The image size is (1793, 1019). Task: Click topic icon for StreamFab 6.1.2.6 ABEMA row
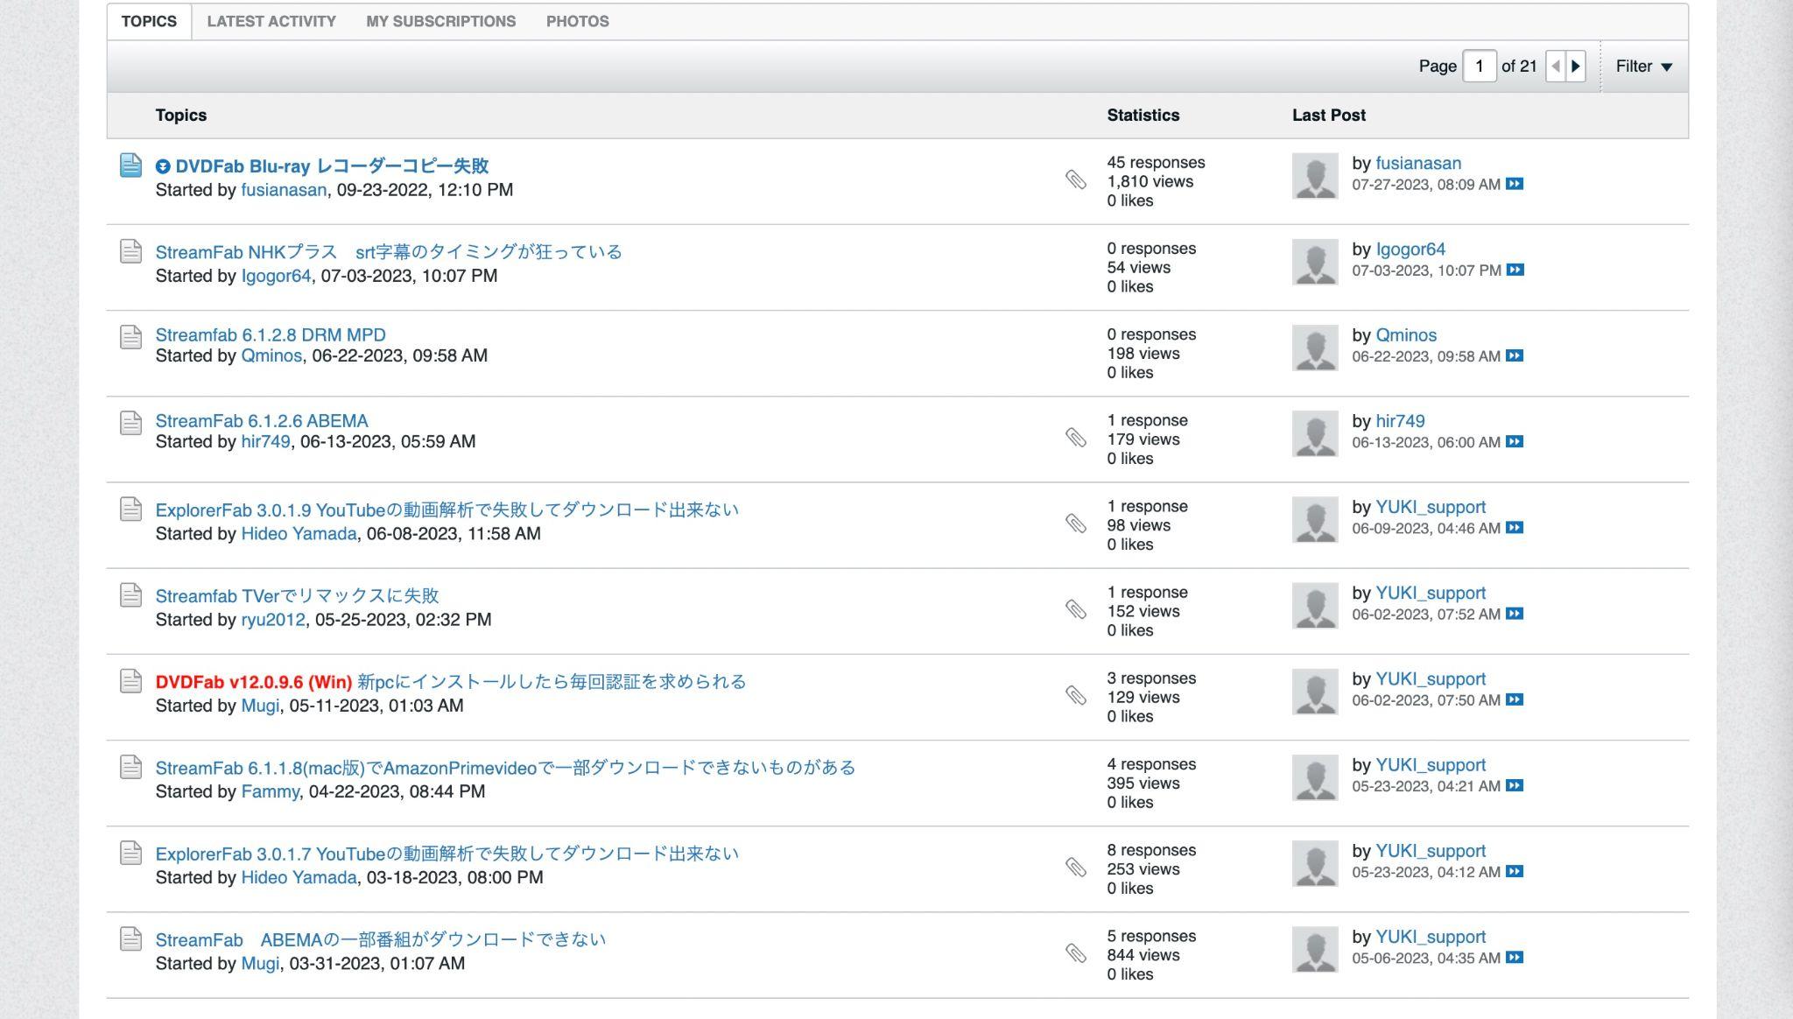pos(130,422)
